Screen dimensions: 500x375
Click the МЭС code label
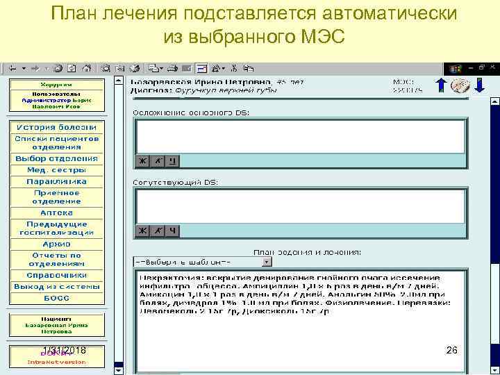[408, 86]
